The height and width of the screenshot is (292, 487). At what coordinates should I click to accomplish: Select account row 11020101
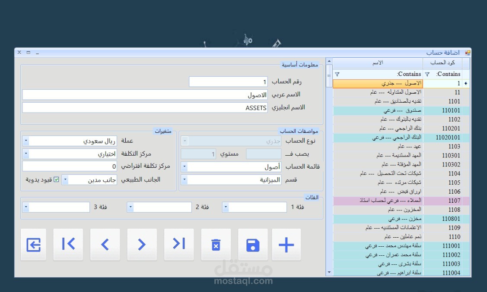tap(401, 137)
